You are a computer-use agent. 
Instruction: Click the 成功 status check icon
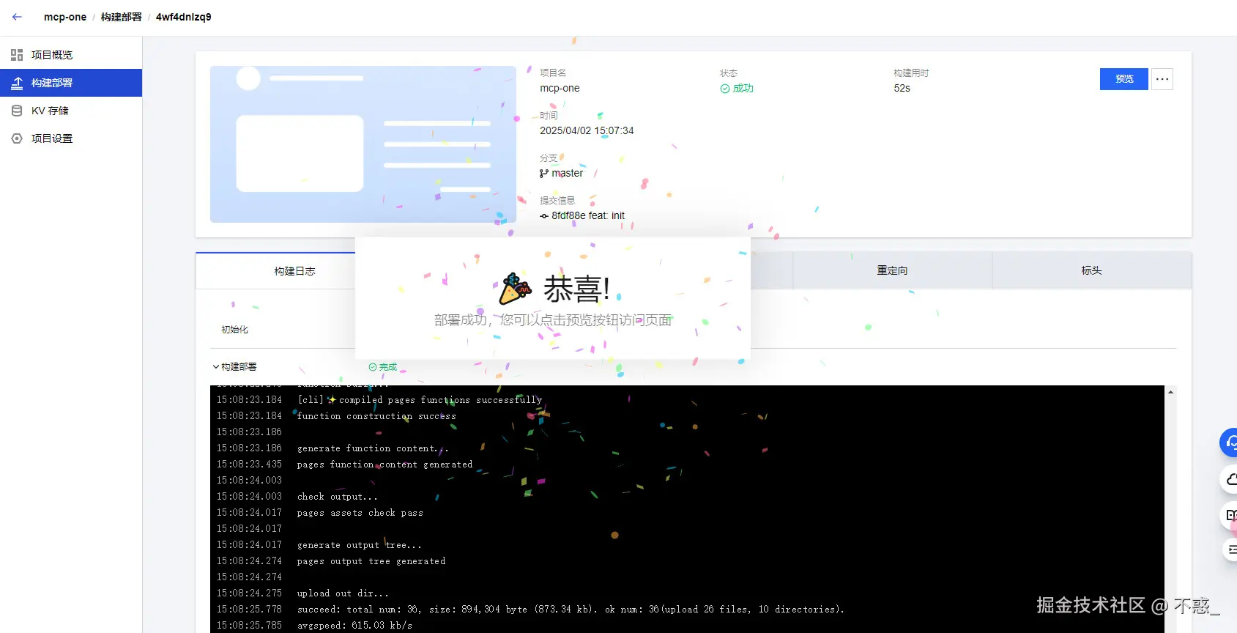point(725,89)
